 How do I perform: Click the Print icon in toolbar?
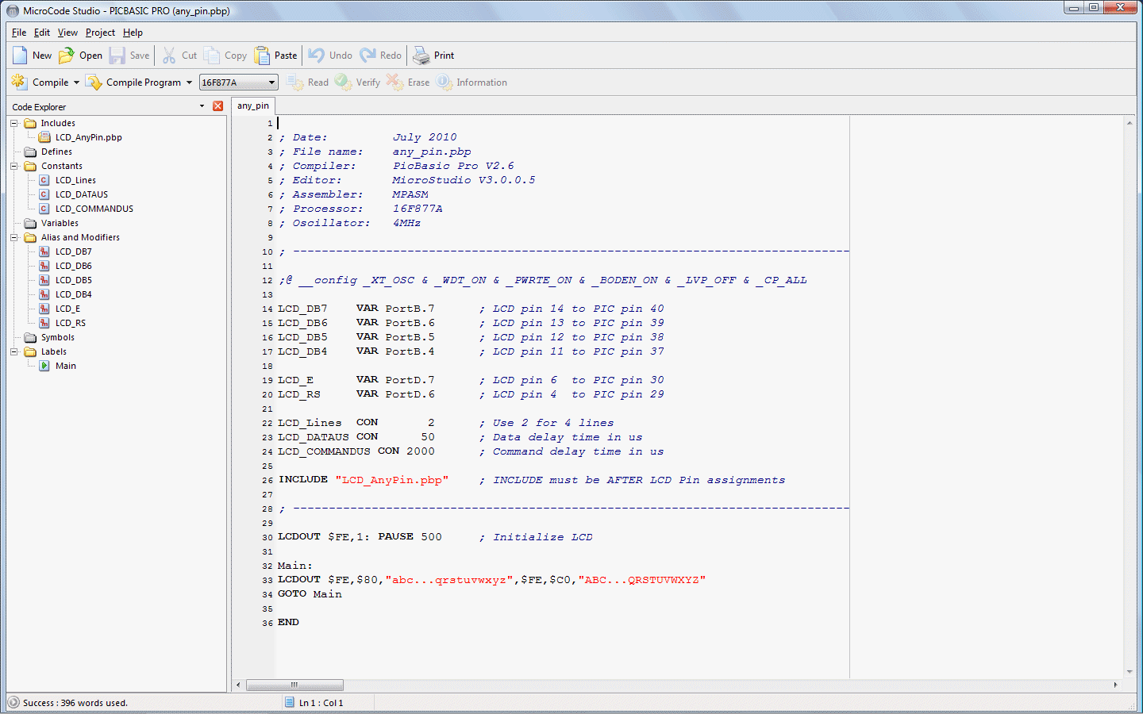pos(421,56)
